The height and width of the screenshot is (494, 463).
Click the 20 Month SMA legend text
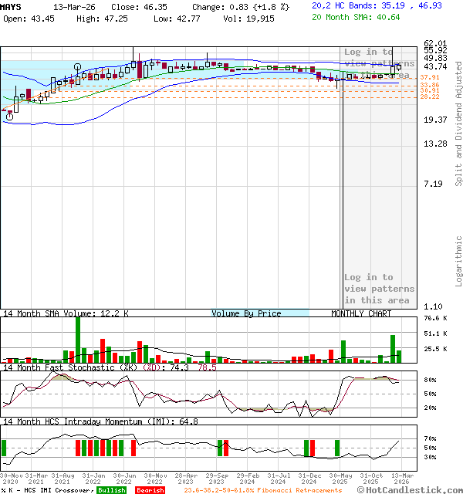pyautogui.click(x=356, y=17)
